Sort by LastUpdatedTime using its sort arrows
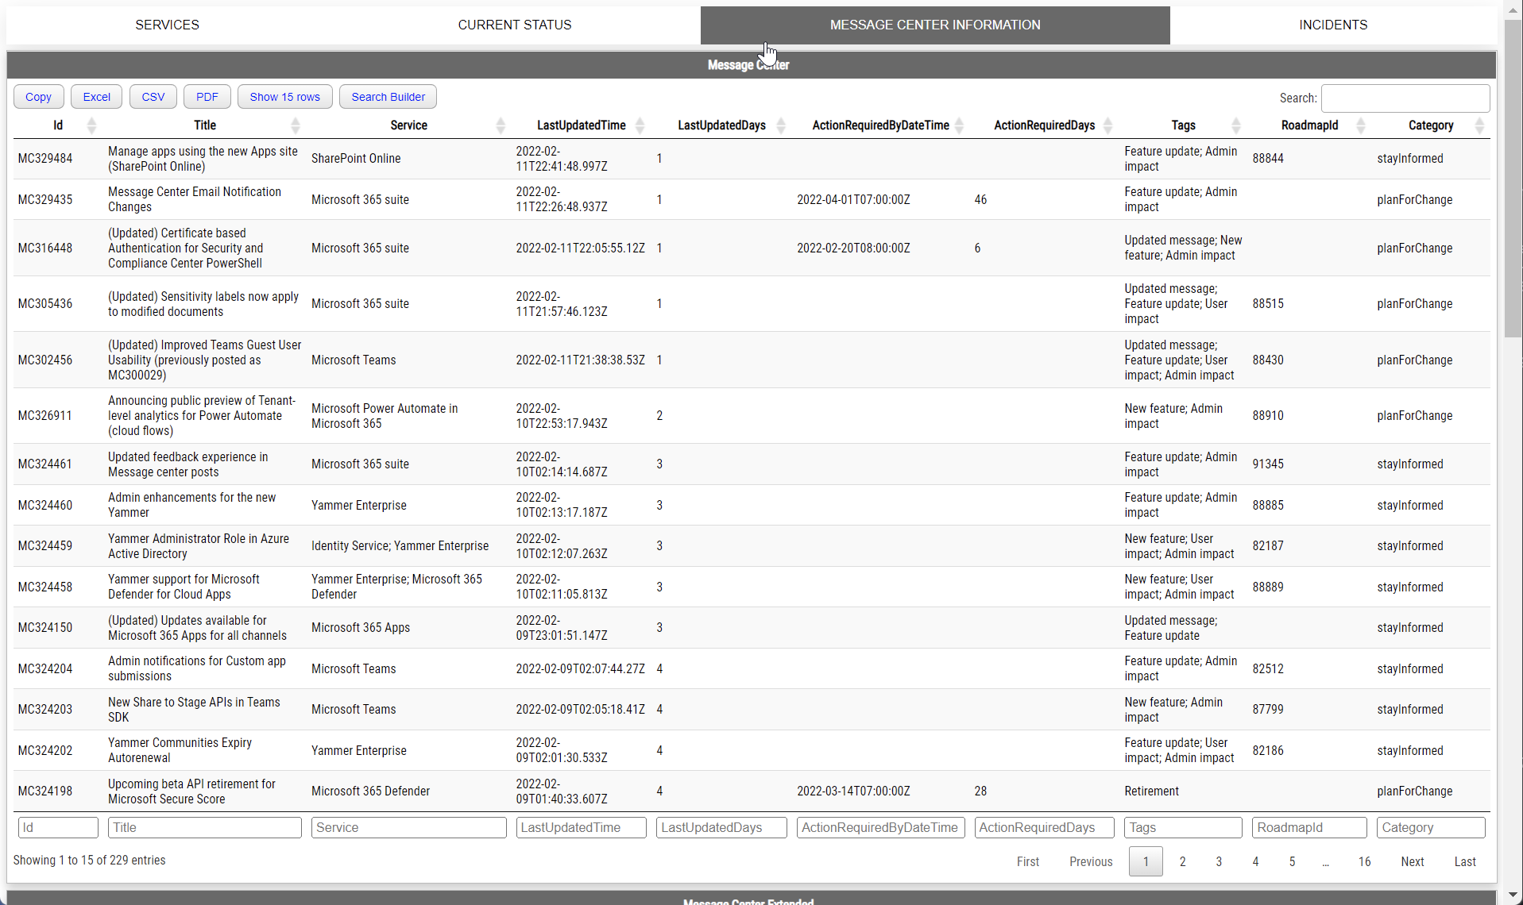 (x=639, y=125)
